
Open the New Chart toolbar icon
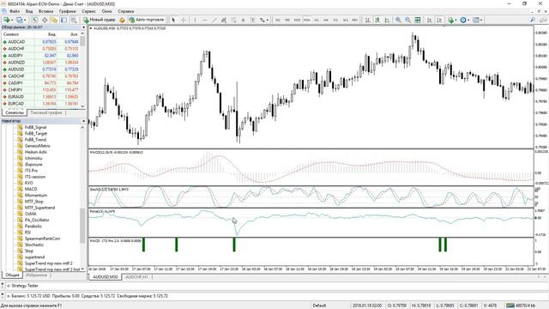7,20
